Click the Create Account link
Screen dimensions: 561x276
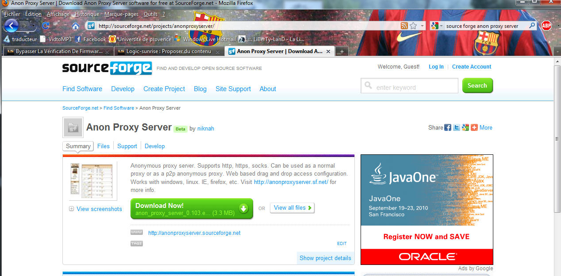[x=472, y=67]
